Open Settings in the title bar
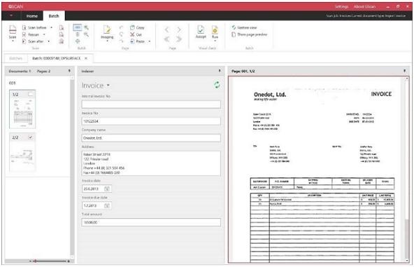 (x=342, y=6)
